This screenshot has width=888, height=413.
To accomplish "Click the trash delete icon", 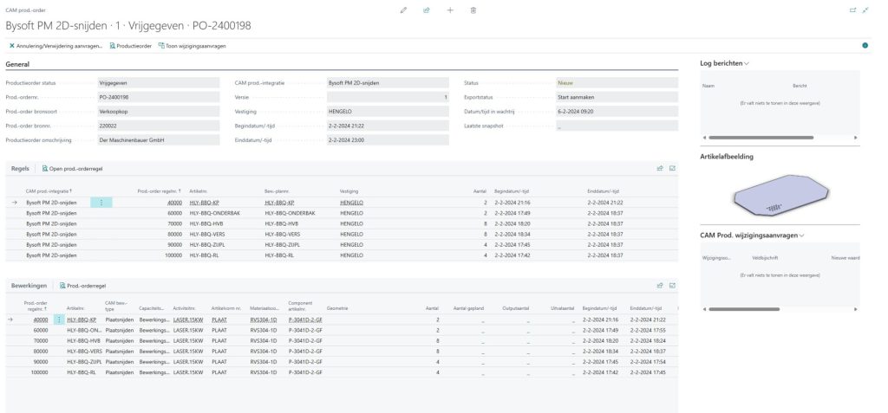I will (x=473, y=10).
